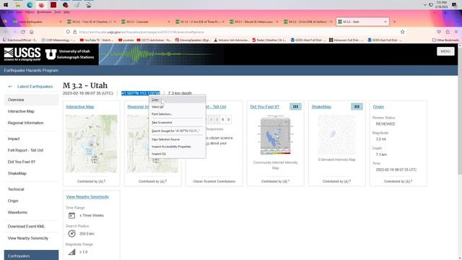Bookmark this page with star icon
The height and width of the screenshot is (260, 462).
(403, 32)
